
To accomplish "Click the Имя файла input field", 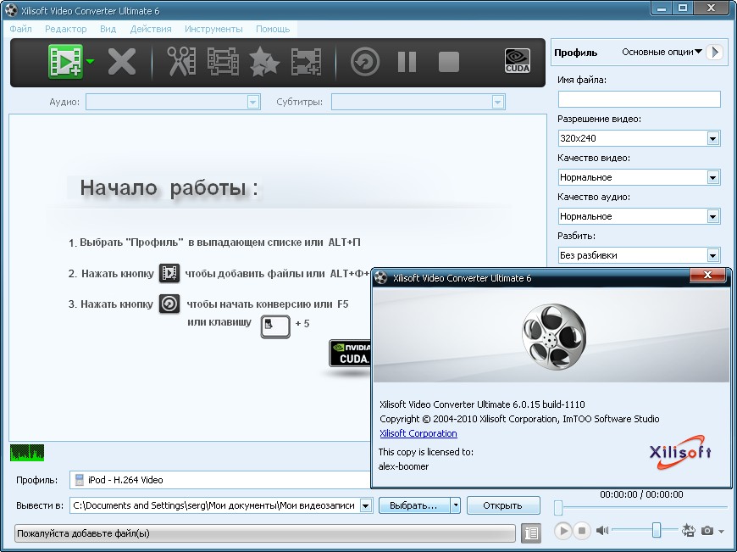I will coord(640,99).
